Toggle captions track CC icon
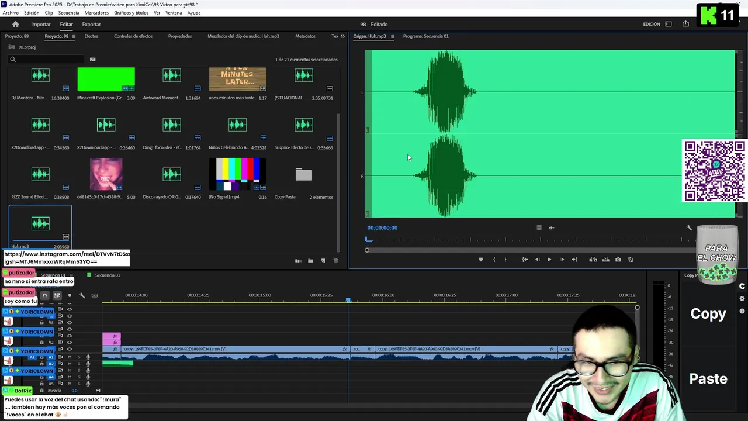 (95, 295)
